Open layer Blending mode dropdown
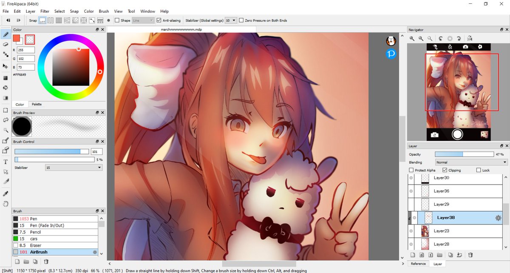The height and width of the screenshot is (273, 510). click(x=471, y=162)
